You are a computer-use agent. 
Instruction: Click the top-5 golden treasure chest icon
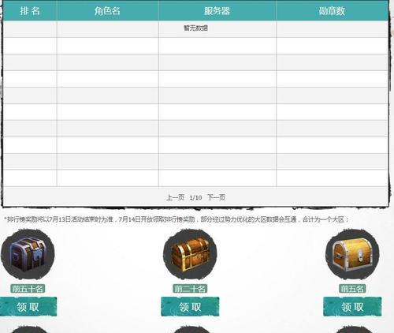coord(352,254)
